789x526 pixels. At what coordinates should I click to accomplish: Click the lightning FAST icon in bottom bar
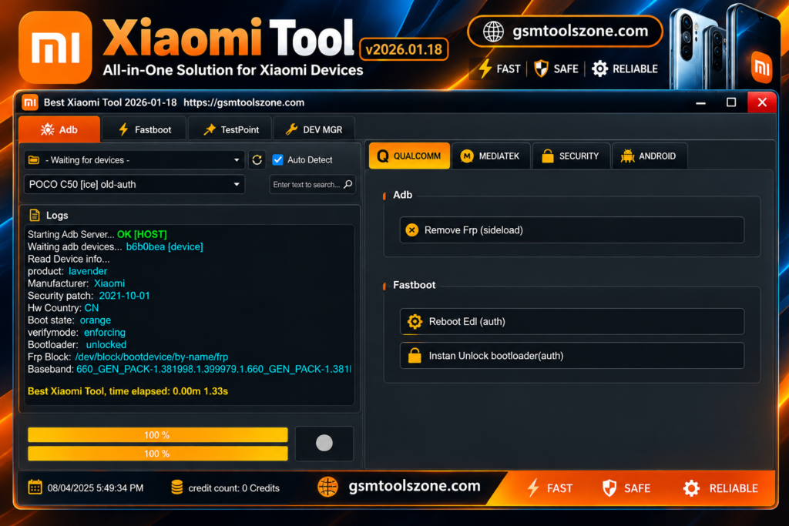pyautogui.click(x=533, y=487)
